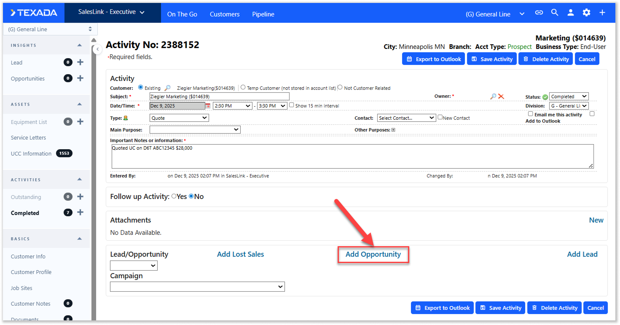The width and height of the screenshot is (620, 325).
Task: Check the New Contact checkbox
Action: 440,118
